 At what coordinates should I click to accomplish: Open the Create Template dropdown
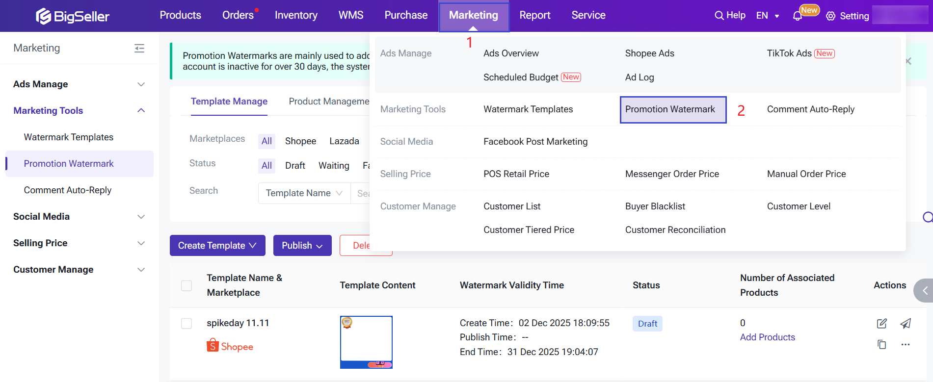pyautogui.click(x=217, y=245)
